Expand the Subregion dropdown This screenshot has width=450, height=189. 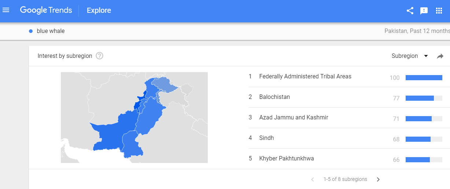click(410, 56)
